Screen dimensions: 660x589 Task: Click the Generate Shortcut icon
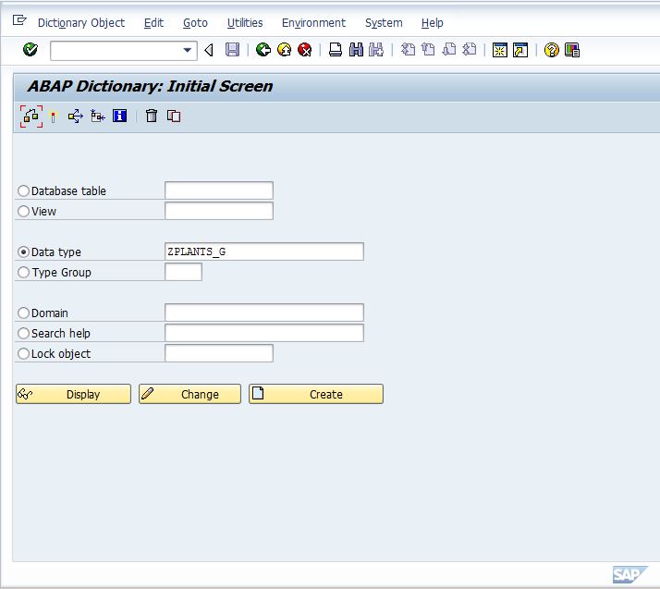(x=520, y=50)
